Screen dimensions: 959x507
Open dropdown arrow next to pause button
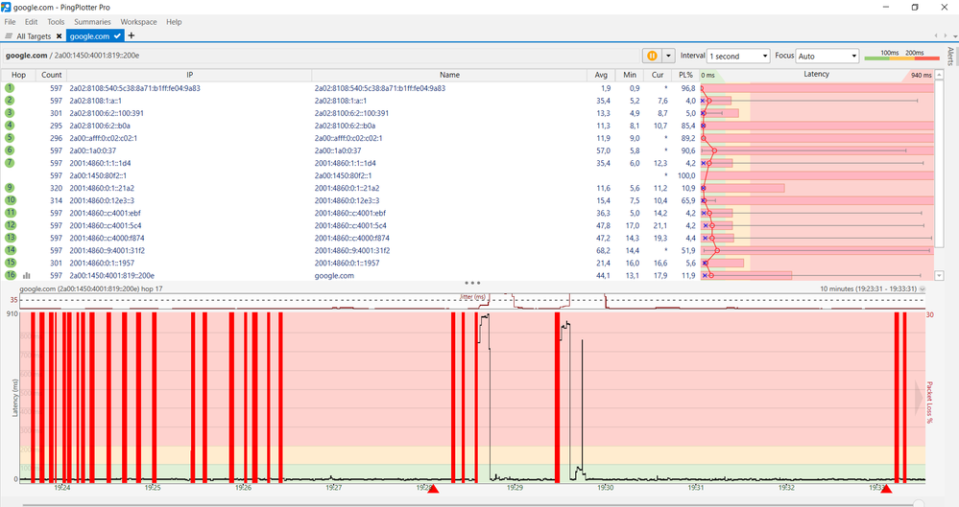669,57
